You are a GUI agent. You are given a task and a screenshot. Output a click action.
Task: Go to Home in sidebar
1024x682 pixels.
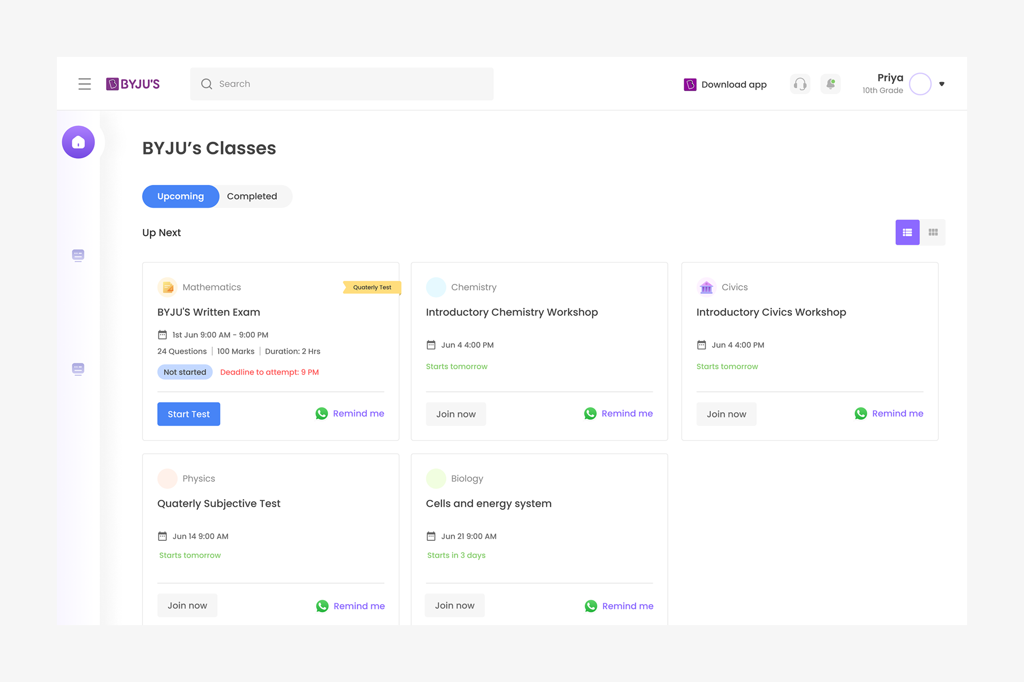tap(78, 142)
